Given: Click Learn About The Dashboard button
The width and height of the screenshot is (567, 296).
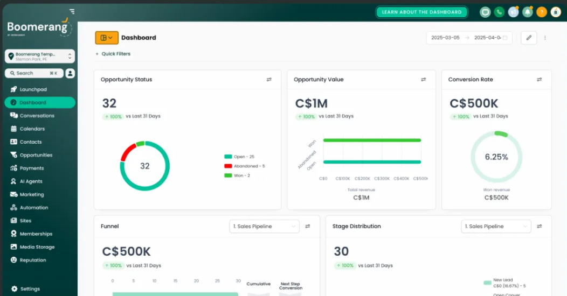Looking at the screenshot, I should pyautogui.click(x=421, y=12).
